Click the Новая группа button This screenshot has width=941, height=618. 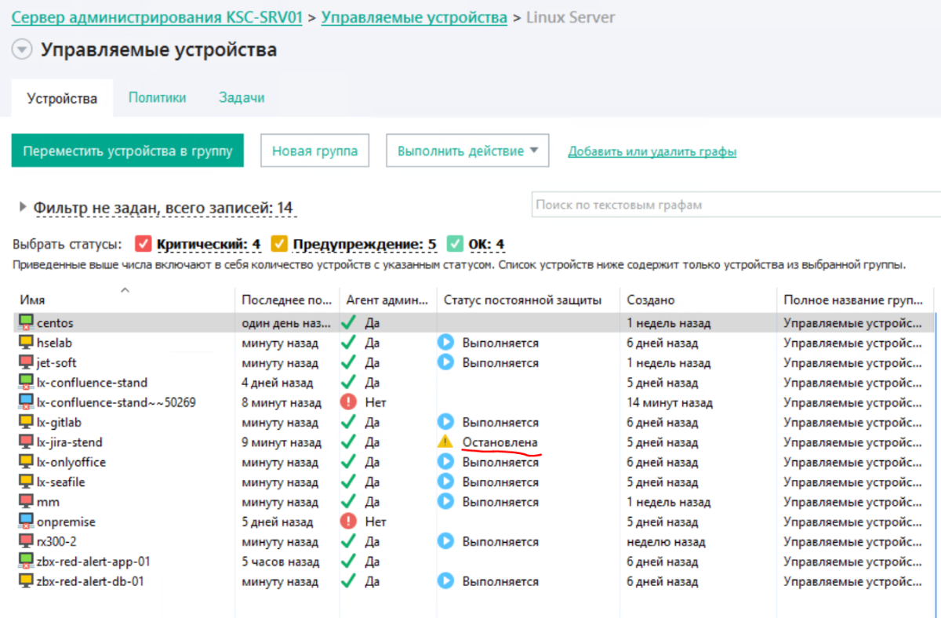314,151
